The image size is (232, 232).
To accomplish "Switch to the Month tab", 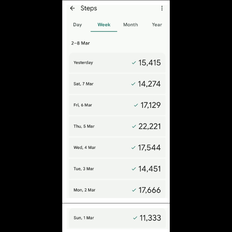I will (130, 25).
